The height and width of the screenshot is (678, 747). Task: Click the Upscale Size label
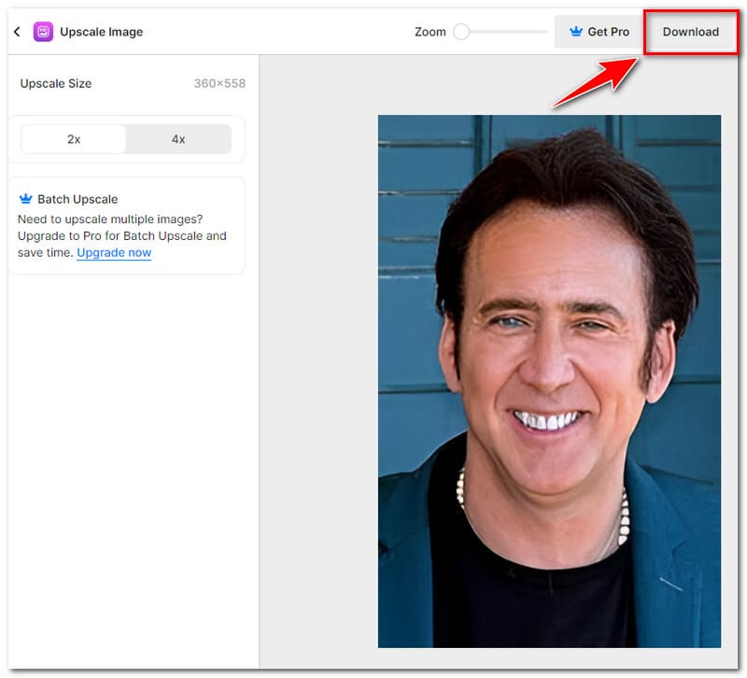click(x=56, y=83)
